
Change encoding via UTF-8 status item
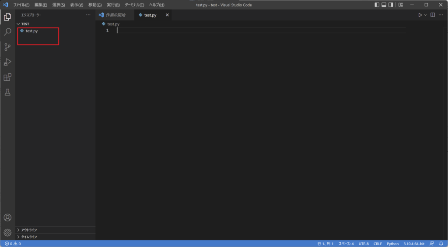click(364, 244)
